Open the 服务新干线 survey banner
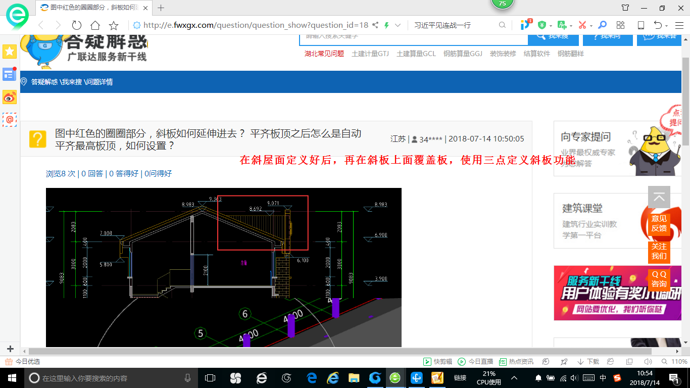Screen dimensions: 690x388 617,293
